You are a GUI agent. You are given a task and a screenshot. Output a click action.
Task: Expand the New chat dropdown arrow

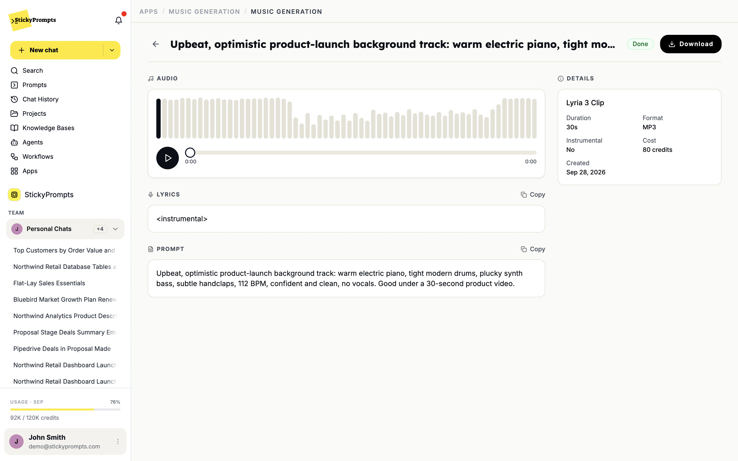[112, 50]
